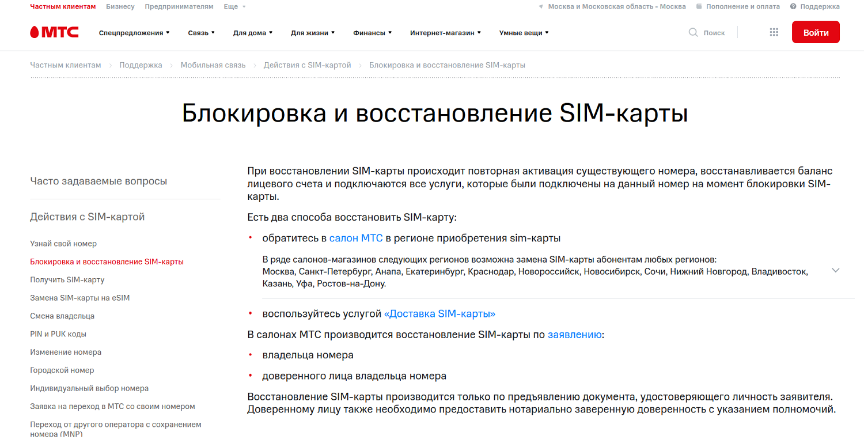
Task: Open the Для жизни dropdown menu
Action: [x=313, y=33]
